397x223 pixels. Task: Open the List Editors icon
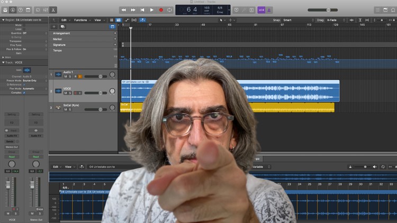(377, 10)
